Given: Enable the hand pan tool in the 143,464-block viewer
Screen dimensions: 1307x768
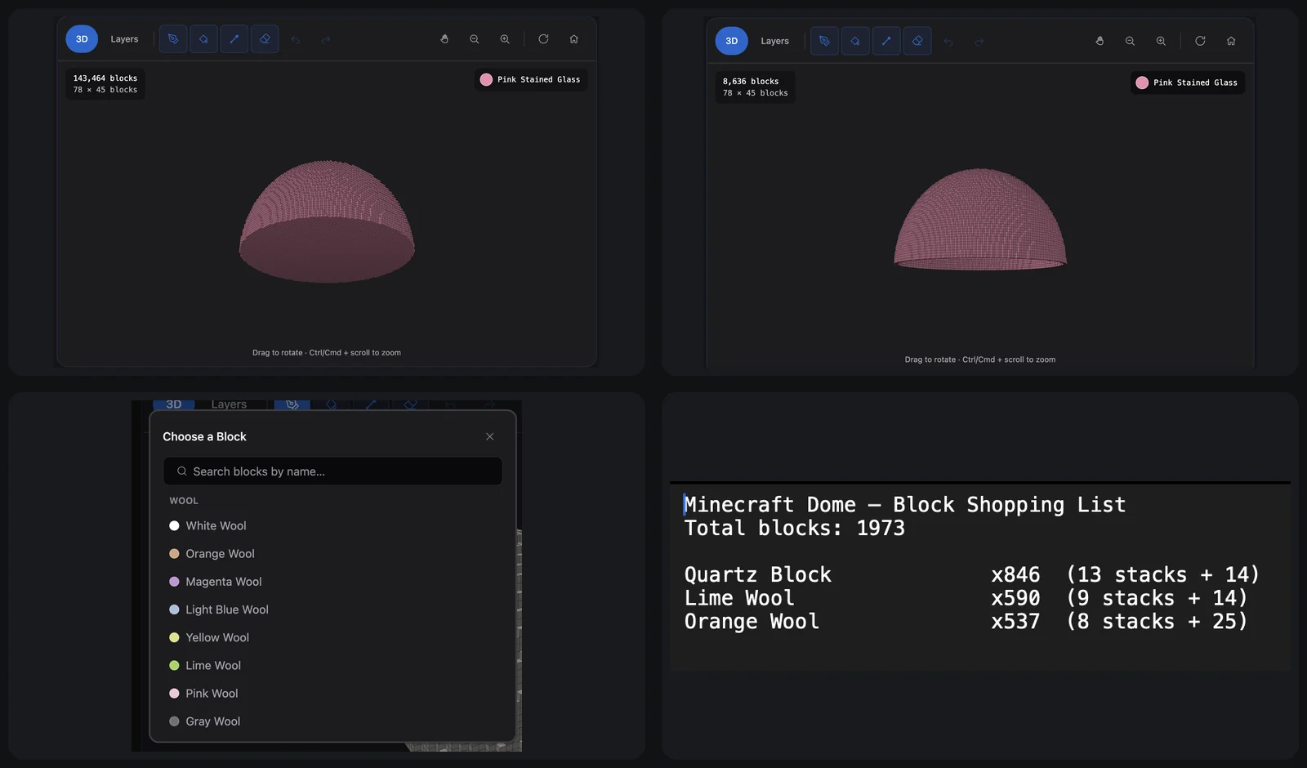Looking at the screenshot, I should coord(444,39).
